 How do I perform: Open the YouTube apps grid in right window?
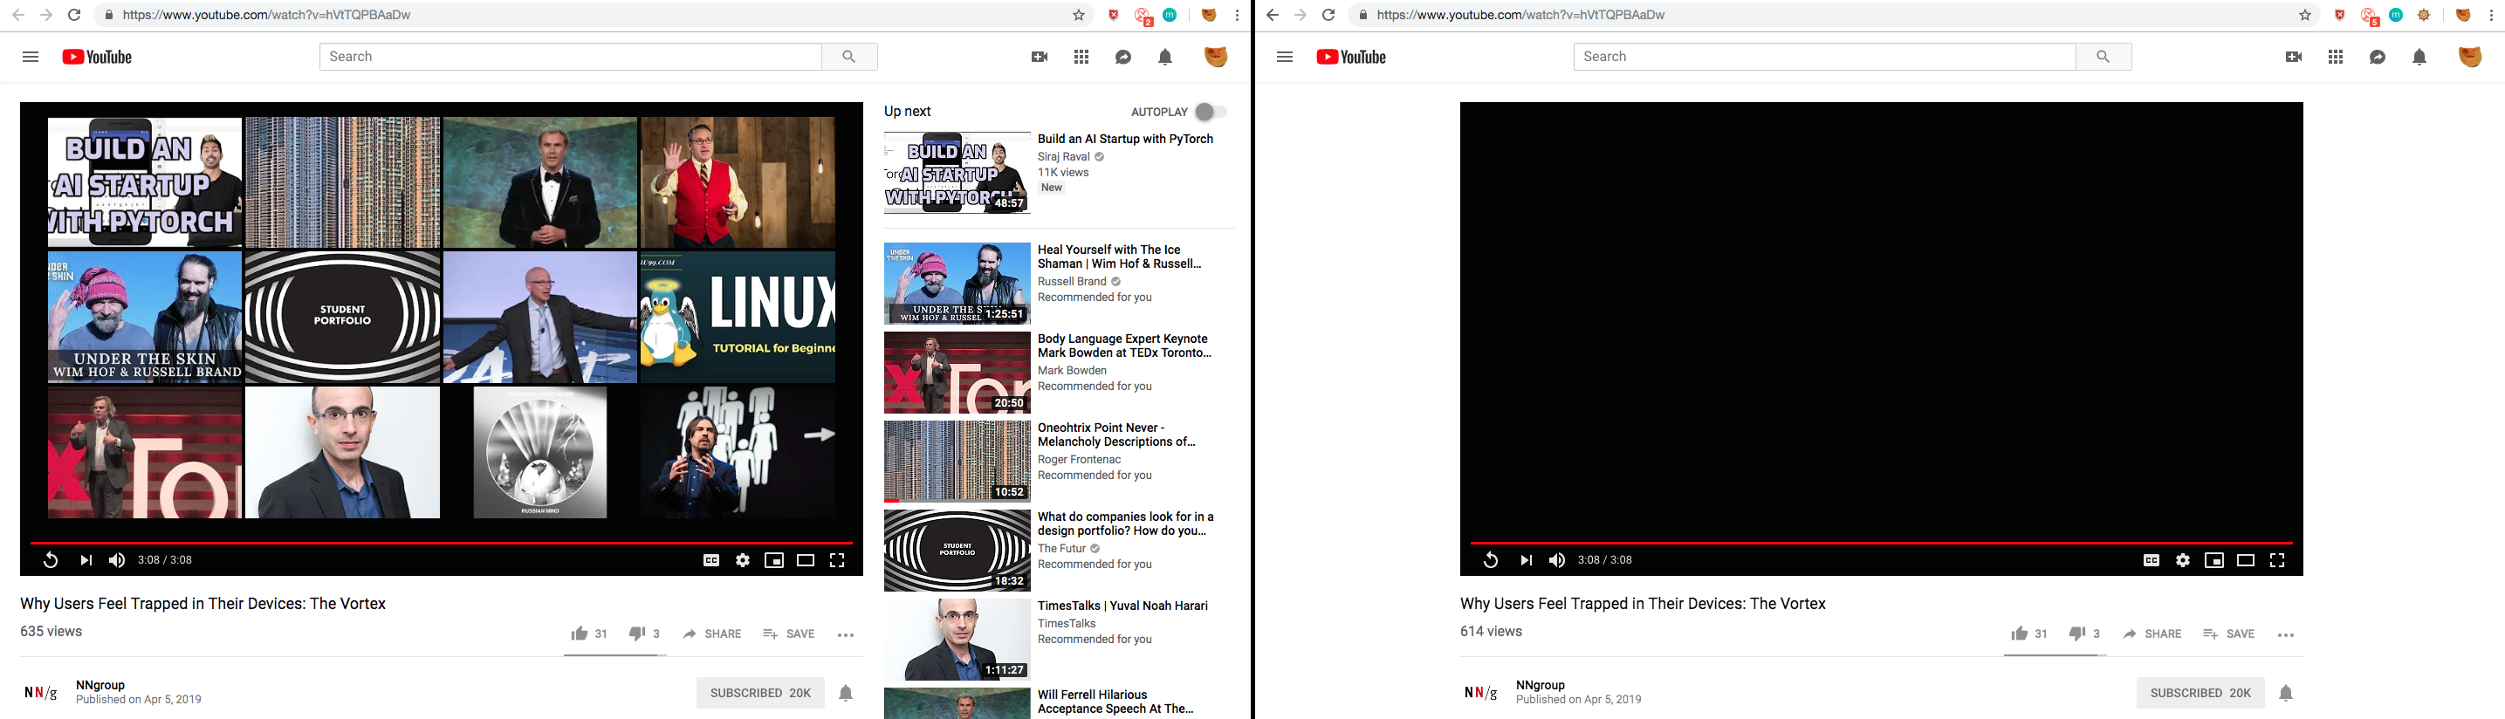pos(2336,57)
